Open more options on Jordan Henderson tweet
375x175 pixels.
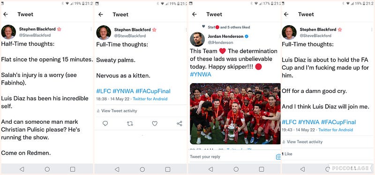click(x=279, y=36)
